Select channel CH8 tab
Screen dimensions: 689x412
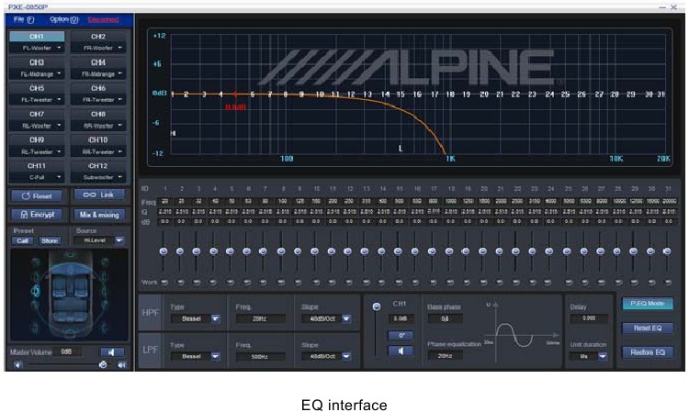(x=98, y=114)
